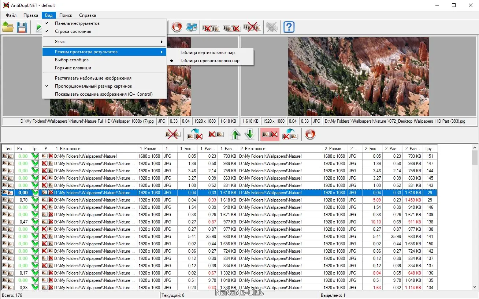Click the red stop hand in top toolbar
The width and height of the screenshot is (479, 299).
tap(177, 27)
